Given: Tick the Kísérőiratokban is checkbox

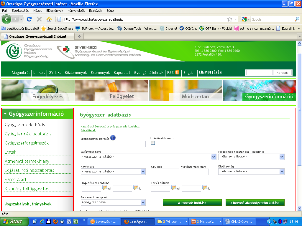Looking at the screenshot, I should tap(153, 143).
